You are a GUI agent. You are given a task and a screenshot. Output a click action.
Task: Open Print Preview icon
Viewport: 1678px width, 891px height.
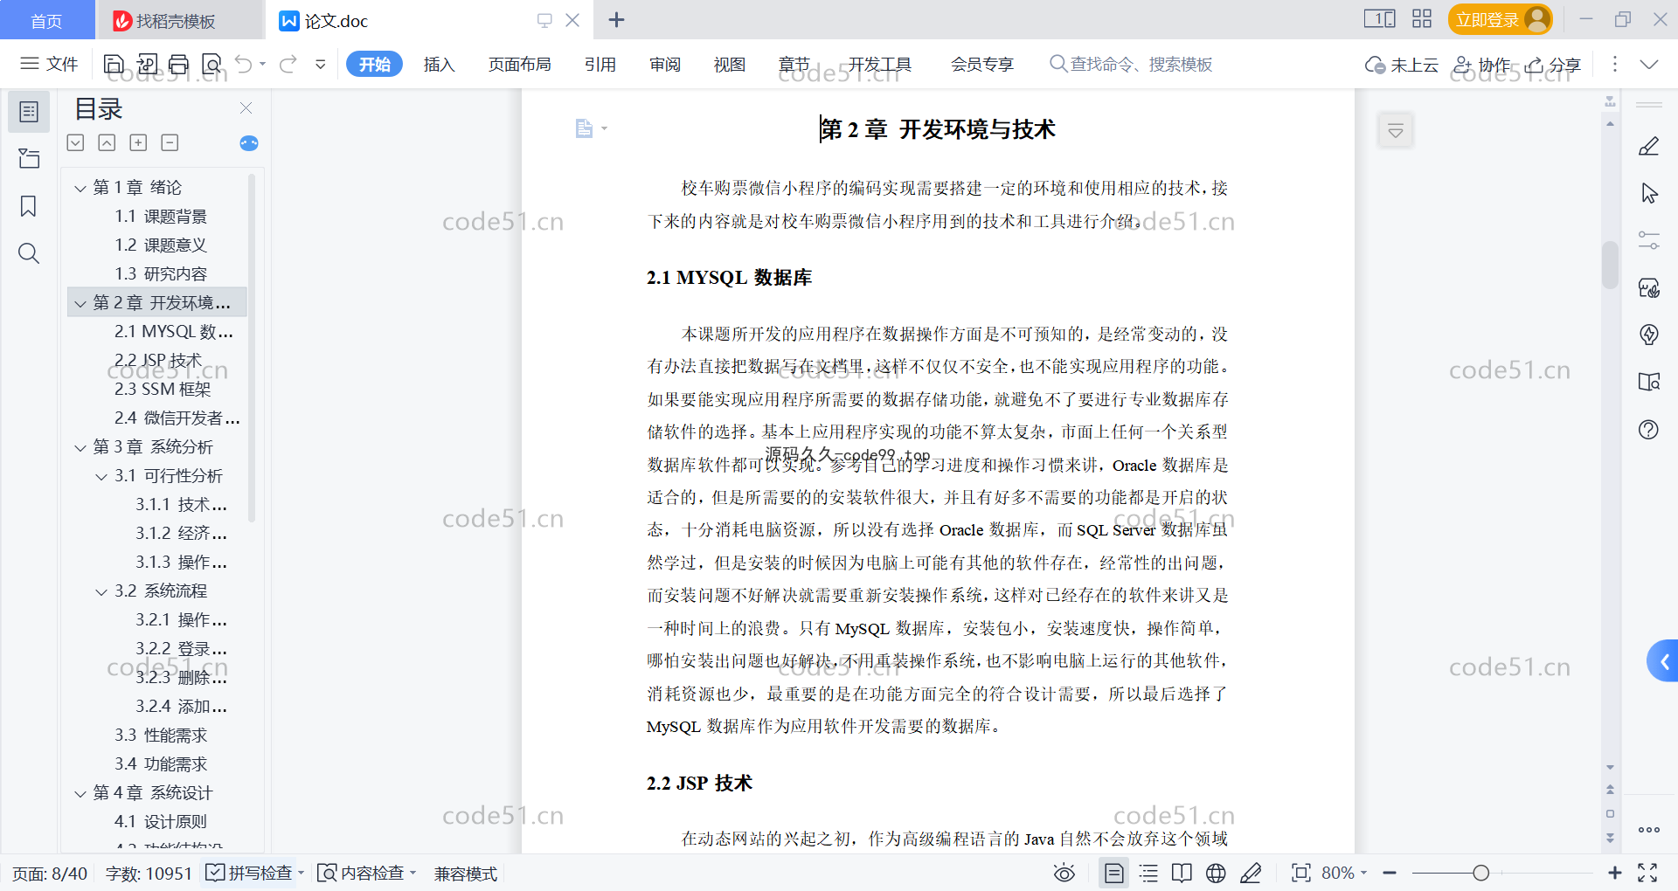[211, 64]
